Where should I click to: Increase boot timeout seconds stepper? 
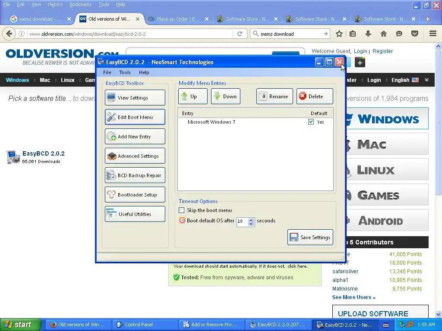pyautogui.click(x=251, y=220)
